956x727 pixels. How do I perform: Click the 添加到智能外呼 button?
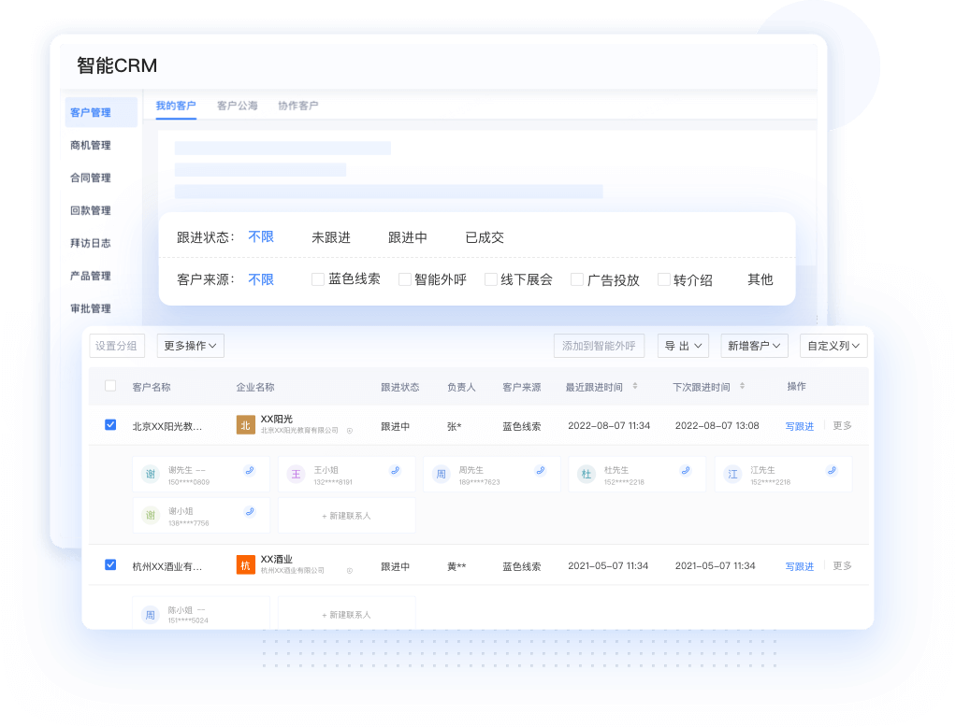(599, 345)
